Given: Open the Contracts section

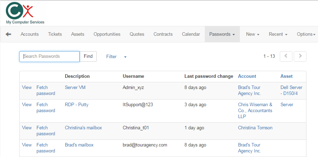Looking at the screenshot, I should point(163,34).
